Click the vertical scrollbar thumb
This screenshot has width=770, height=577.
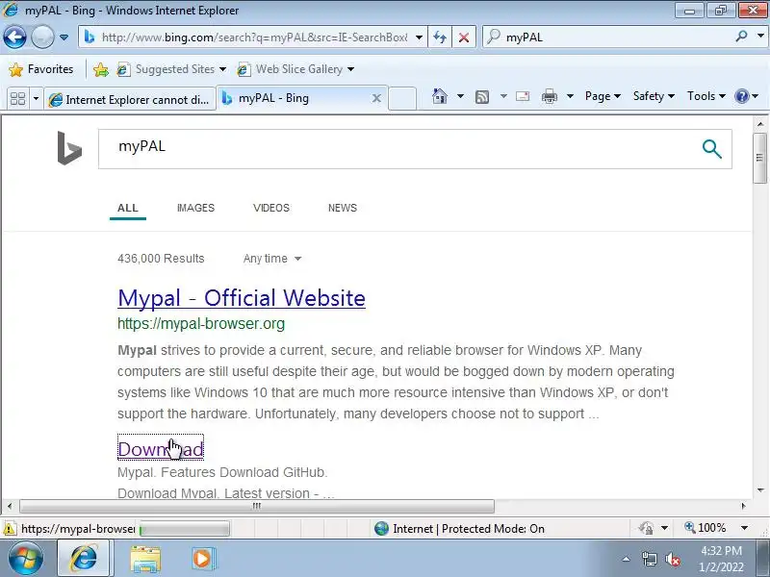click(x=759, y=158)
